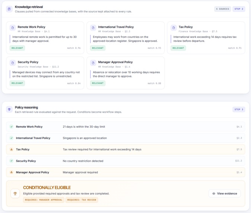Click RELEVANT badge on Tax Policy card
The width and height of the screenshot is (251, 213).
point(178,48)
